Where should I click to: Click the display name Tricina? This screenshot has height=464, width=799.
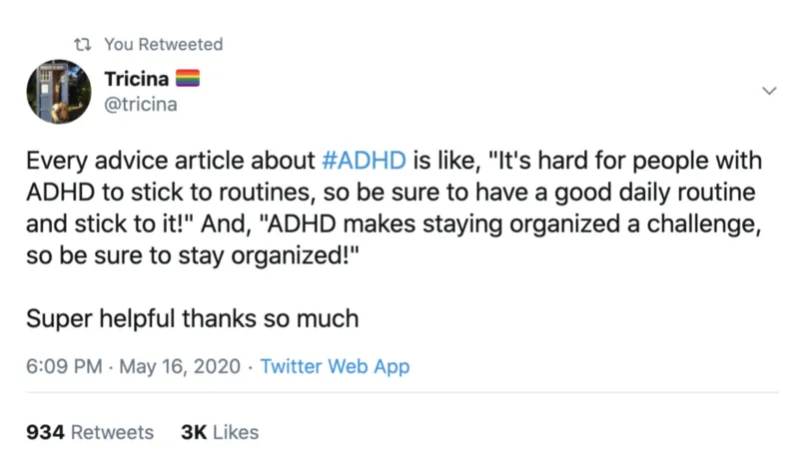point(137,80)
